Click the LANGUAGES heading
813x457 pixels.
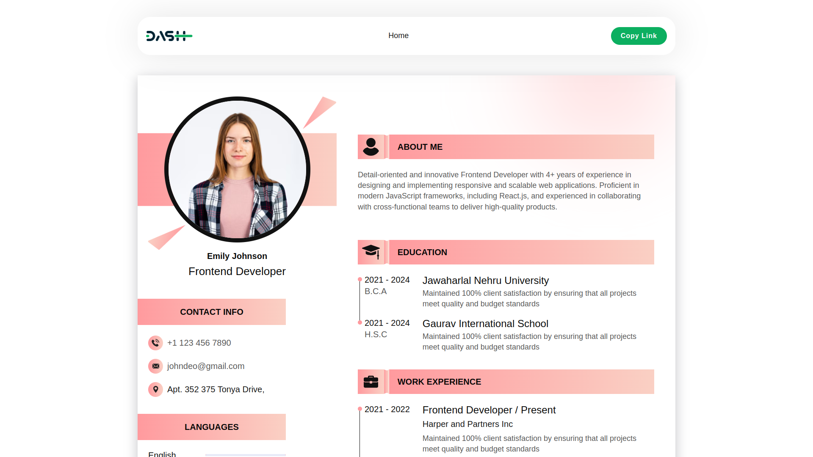click(x=212, y=427)
